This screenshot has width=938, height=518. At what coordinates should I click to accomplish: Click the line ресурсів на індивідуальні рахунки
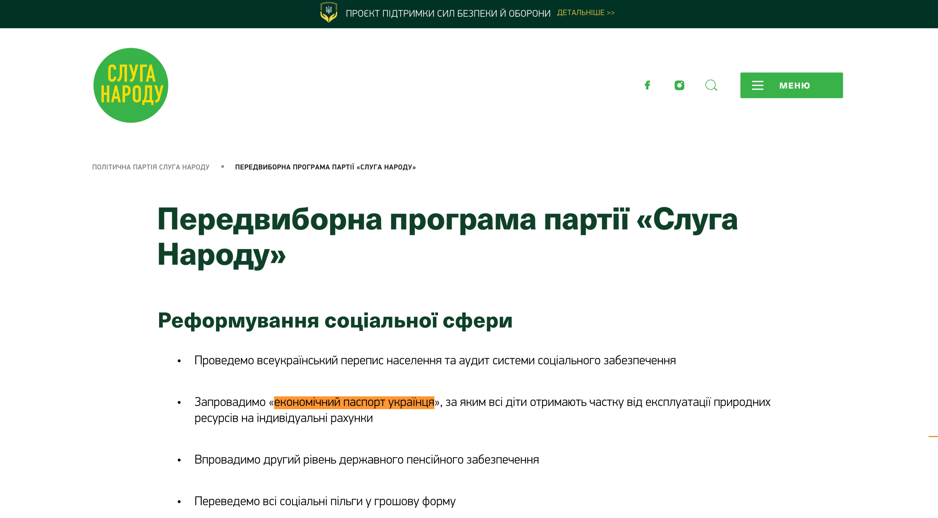pos(283,418)
